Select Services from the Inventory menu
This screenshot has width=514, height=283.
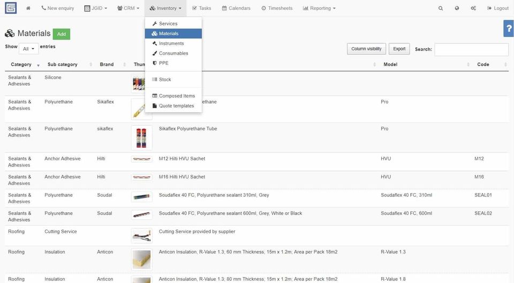point(173,24)
